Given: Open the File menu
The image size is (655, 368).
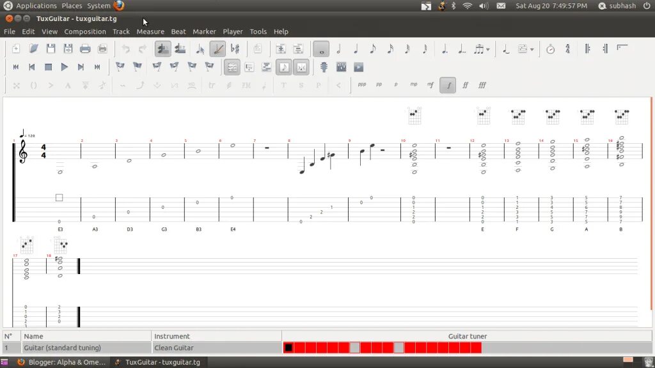Looking at the screenshot, I should 9,32.
